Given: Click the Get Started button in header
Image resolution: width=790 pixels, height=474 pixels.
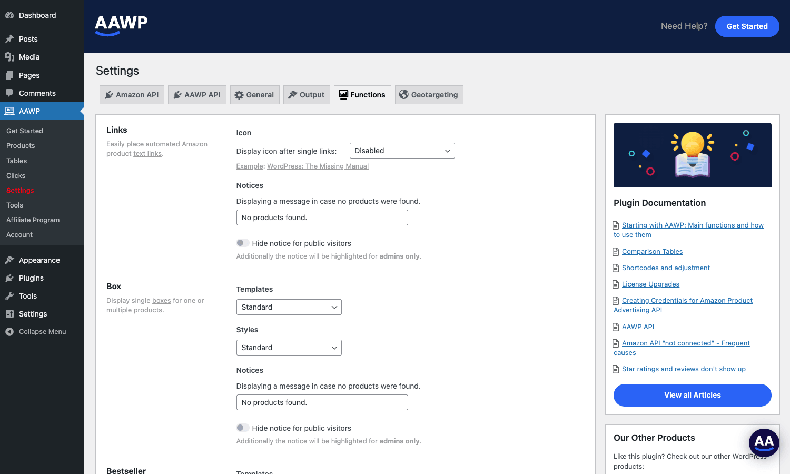Looking at the screenshot, I should (747, 26).
